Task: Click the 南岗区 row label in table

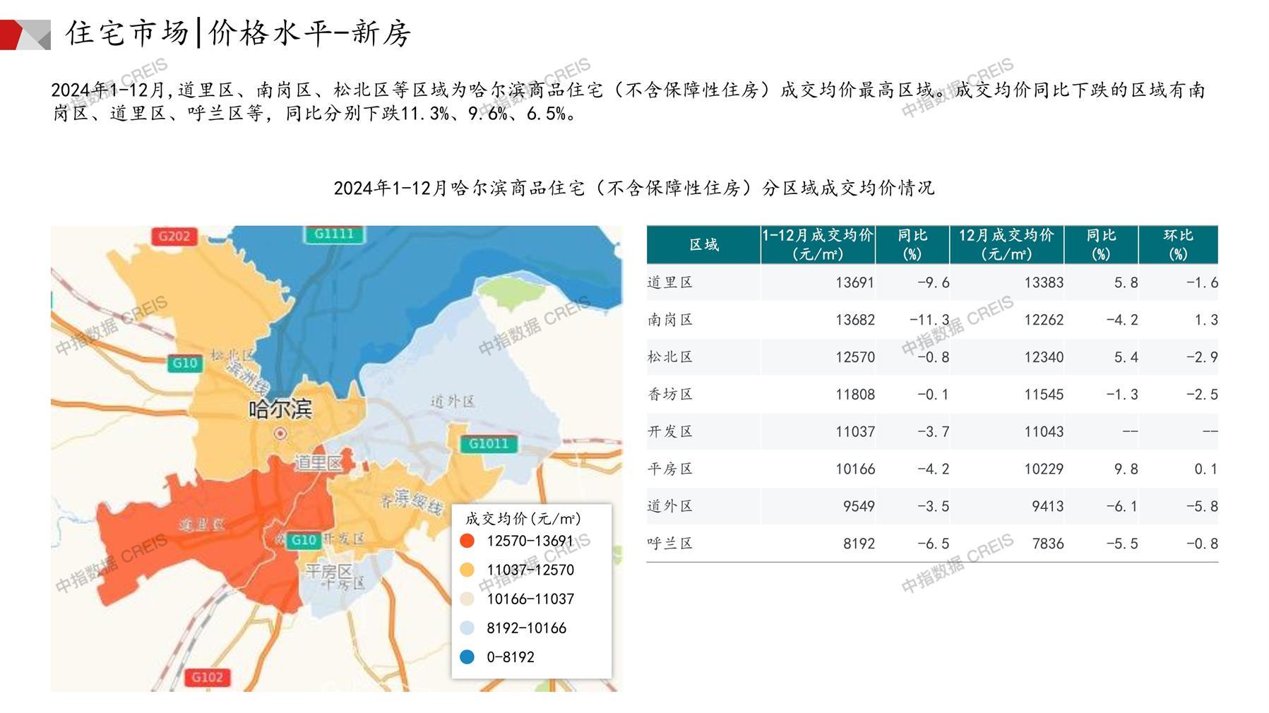Action: click(669, 320)
